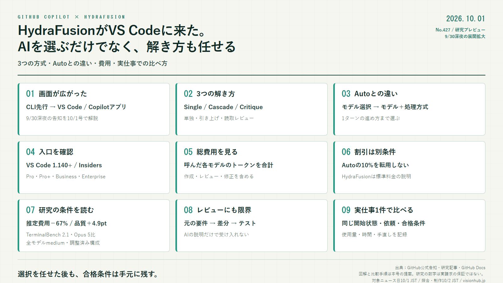Click the disclaimer line starting 図解と比較手順は本号の提案
503x283 pixels.
tap(422, 274)
